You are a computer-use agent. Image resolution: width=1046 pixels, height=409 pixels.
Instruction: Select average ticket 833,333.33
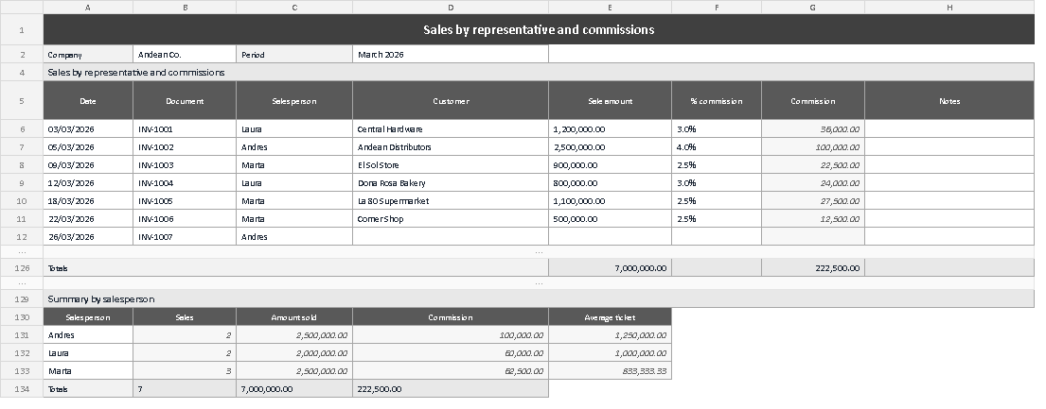click(610, 371)
